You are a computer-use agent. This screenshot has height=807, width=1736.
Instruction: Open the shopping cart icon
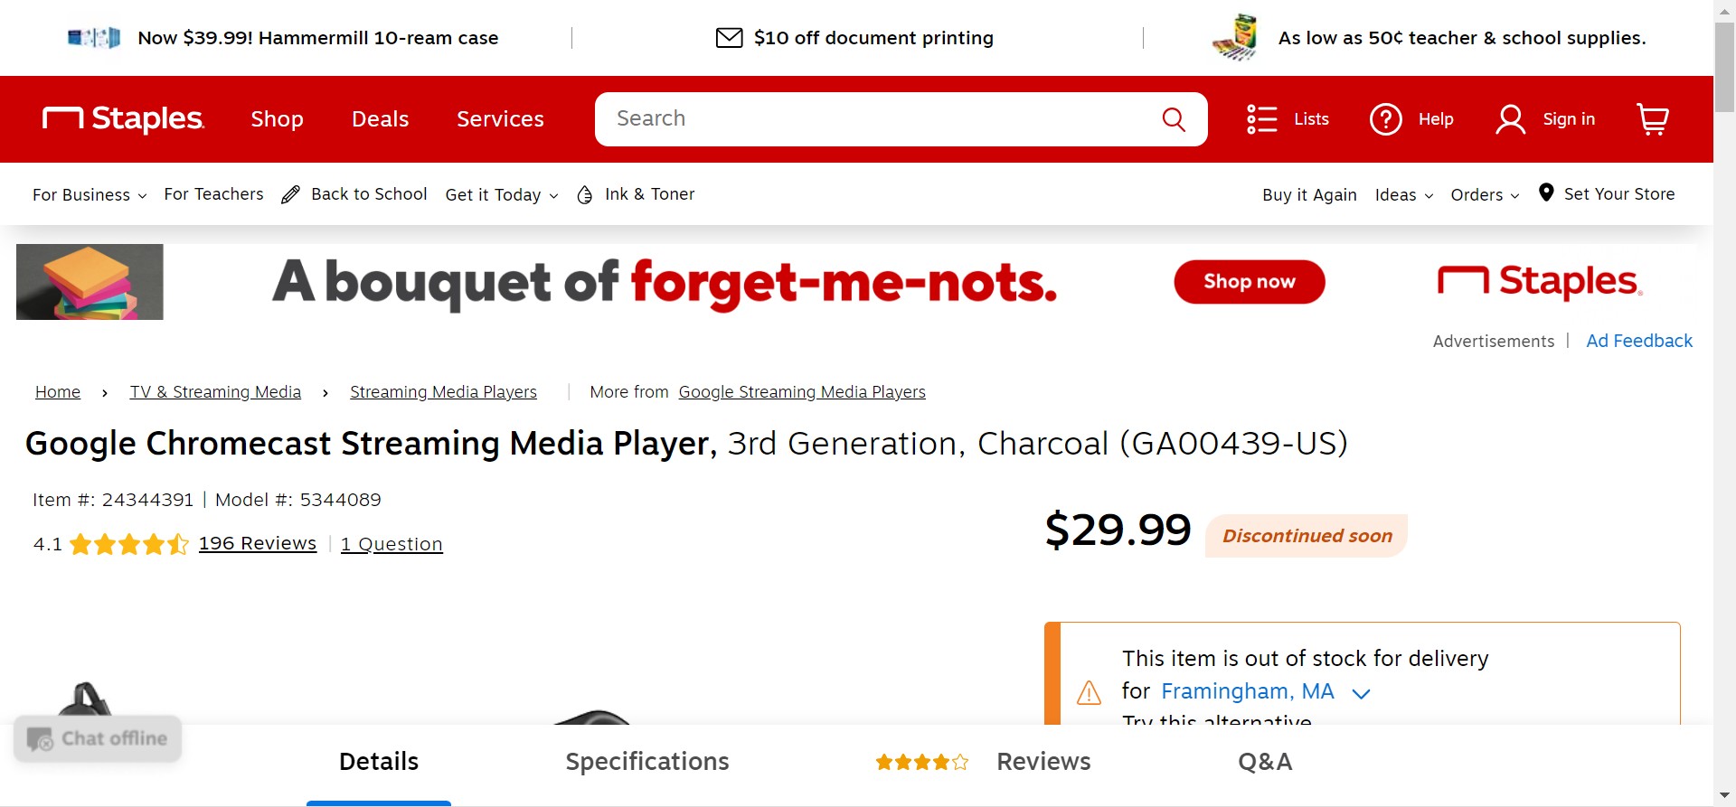(x=1653, y=119)
